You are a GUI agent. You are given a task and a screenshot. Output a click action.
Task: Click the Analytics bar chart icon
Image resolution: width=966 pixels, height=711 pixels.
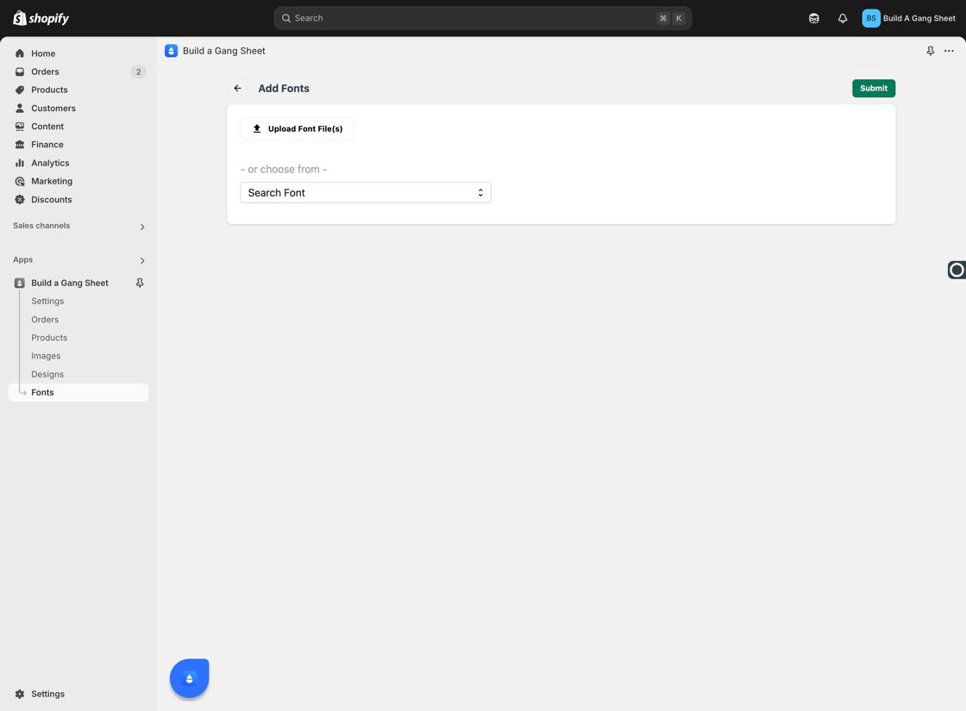coord(20,163)
